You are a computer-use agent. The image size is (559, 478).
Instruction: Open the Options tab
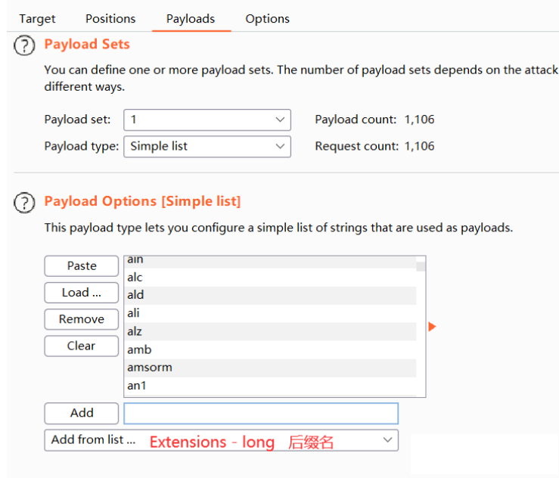click(x=267, y=19)
